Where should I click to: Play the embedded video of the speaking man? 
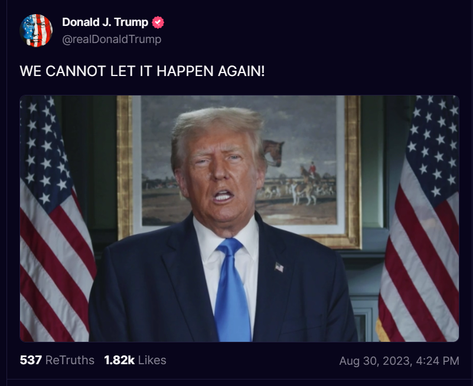coord(240,219)
